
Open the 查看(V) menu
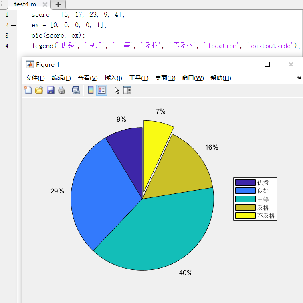(87, 78)
